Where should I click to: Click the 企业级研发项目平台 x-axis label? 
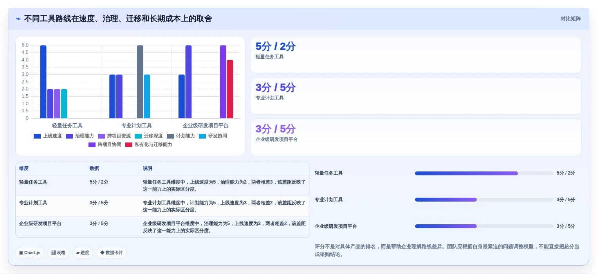point(206,126)
